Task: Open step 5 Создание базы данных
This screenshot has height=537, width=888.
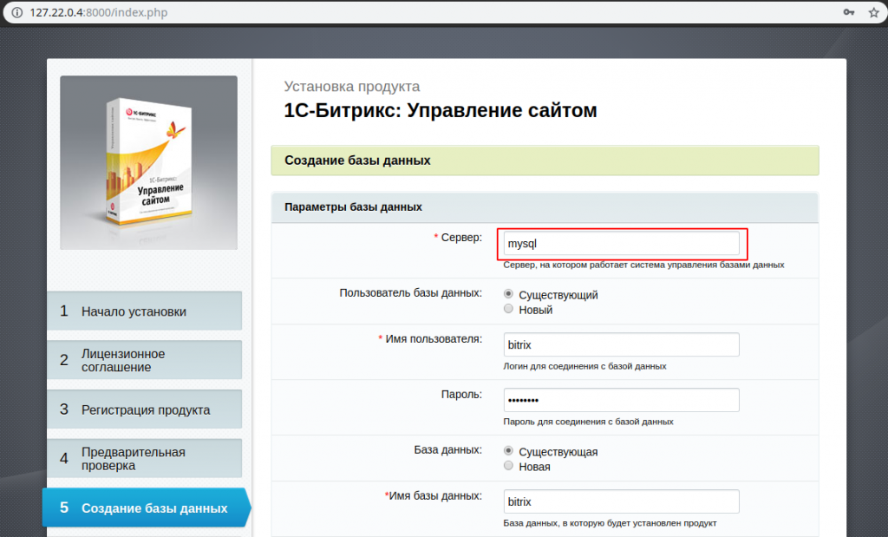Action: click(146, 508)
